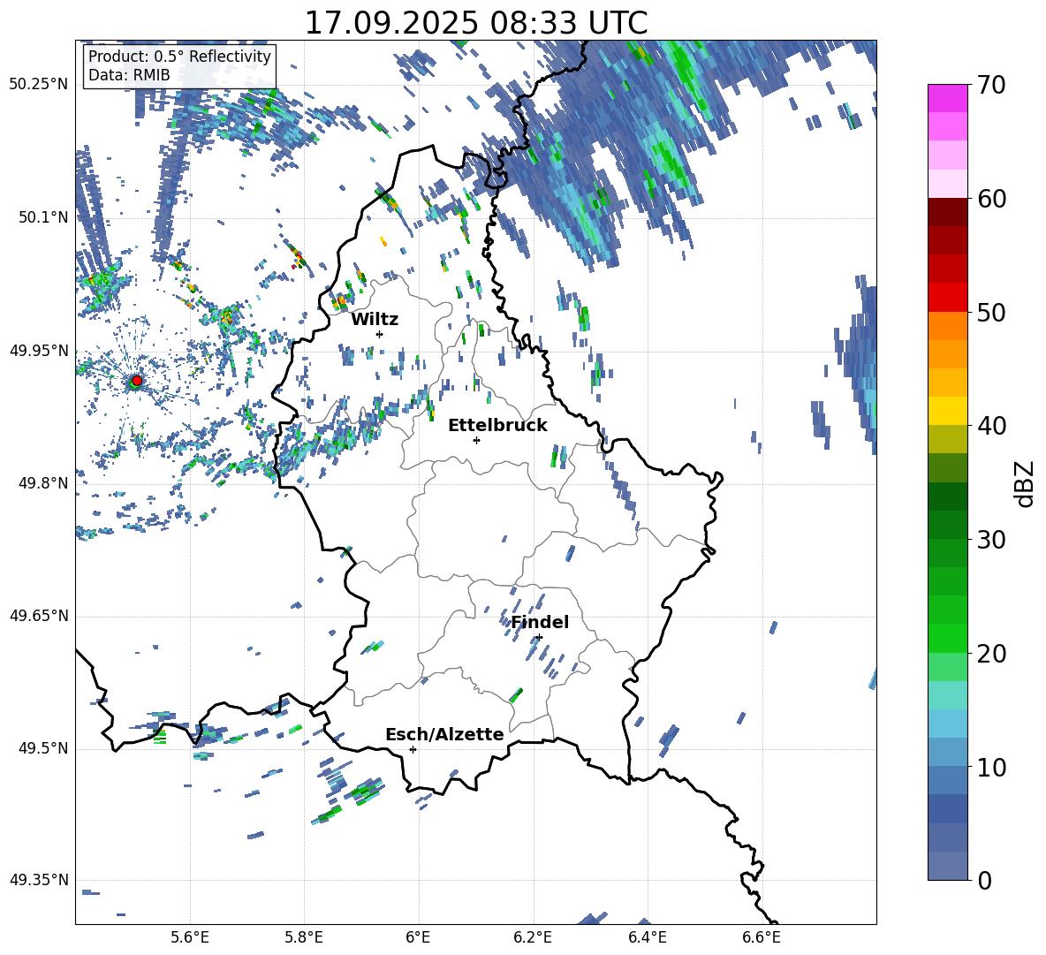The image size is (1046, 955).
Task: Click the Findel city label
Action: [540, 622]
